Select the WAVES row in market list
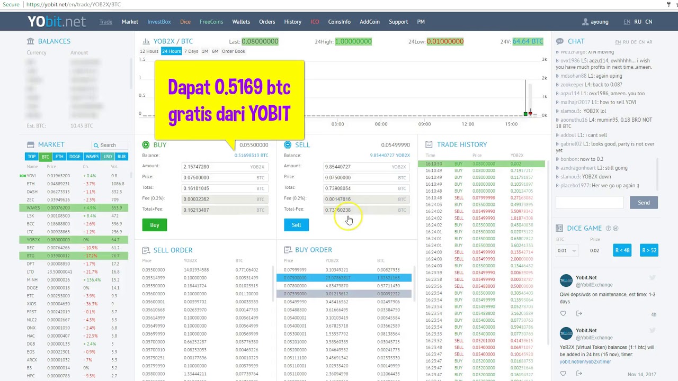Image resolution: width=678 pixels, height=381 pixels. tap(74, 208)
